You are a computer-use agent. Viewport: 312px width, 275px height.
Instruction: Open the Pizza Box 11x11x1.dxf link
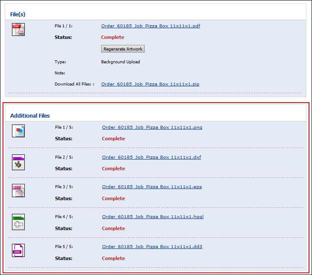tap(152, 157)
